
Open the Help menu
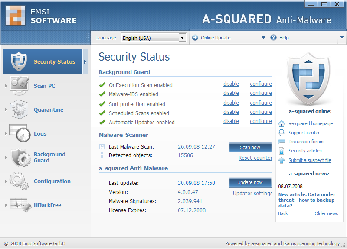click(x=284, y=38)
